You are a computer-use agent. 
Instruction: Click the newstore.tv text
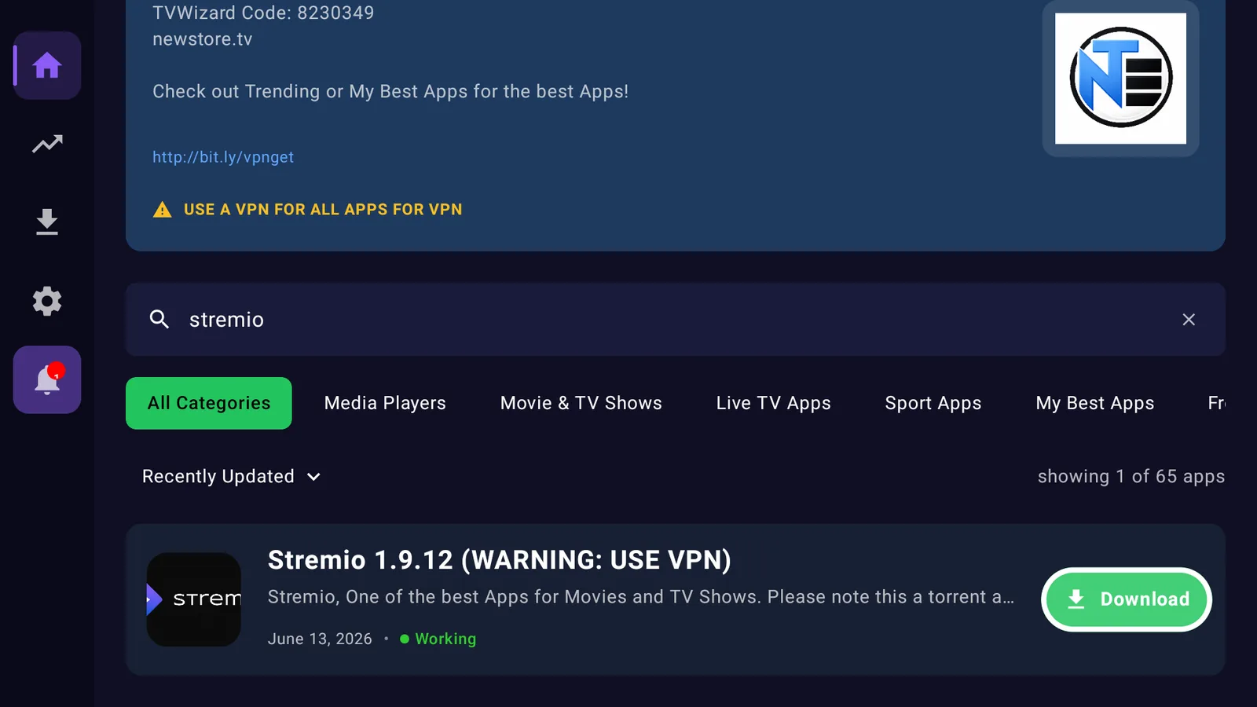pos(203,39)
